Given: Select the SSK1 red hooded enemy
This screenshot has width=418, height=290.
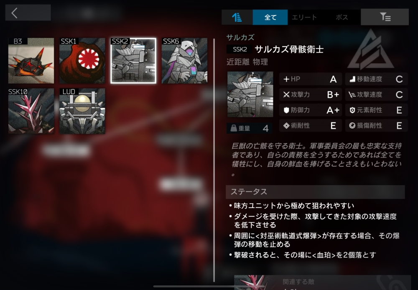Looking at the screenshot, I should pyautogui.click(x=82, y=61).
